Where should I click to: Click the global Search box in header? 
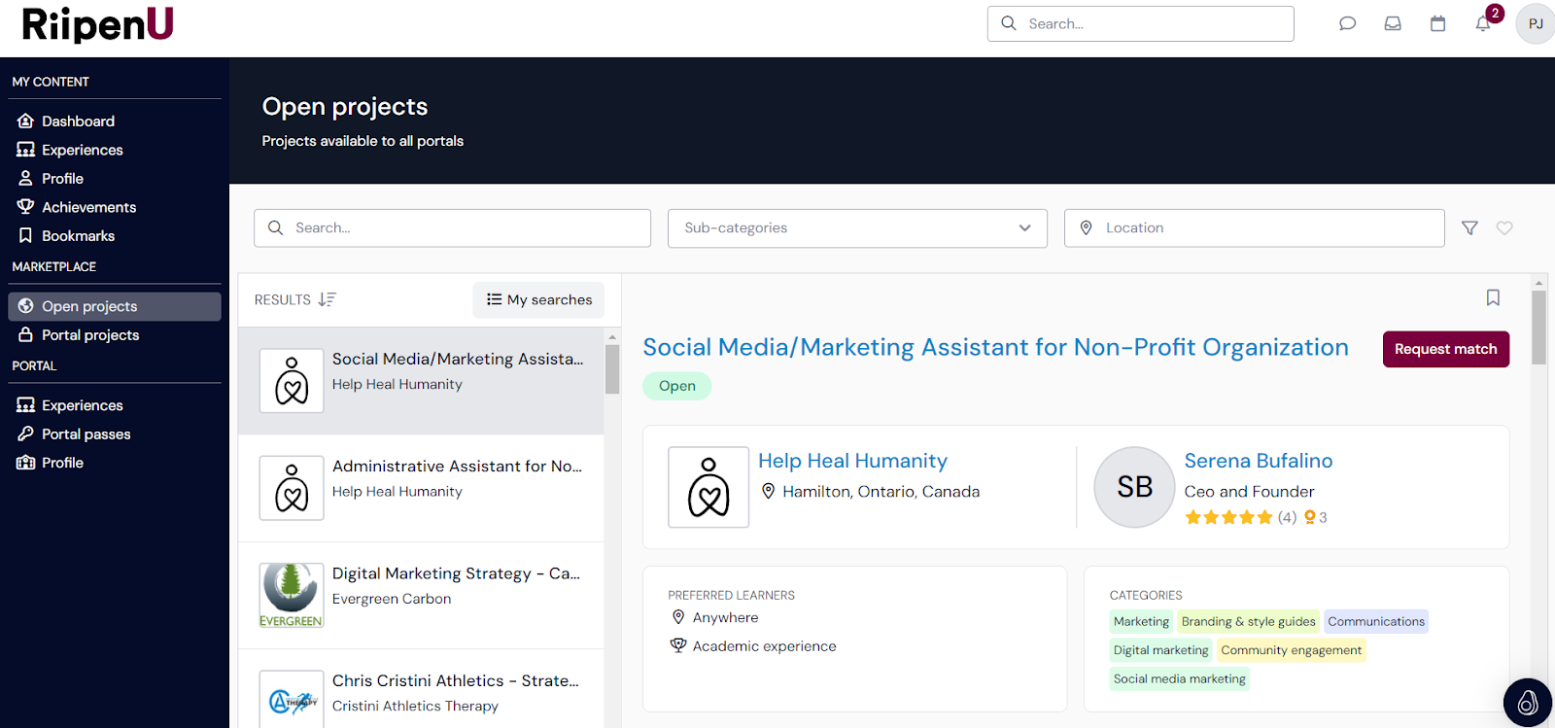pyautogui.click(x=1140, y=23)
